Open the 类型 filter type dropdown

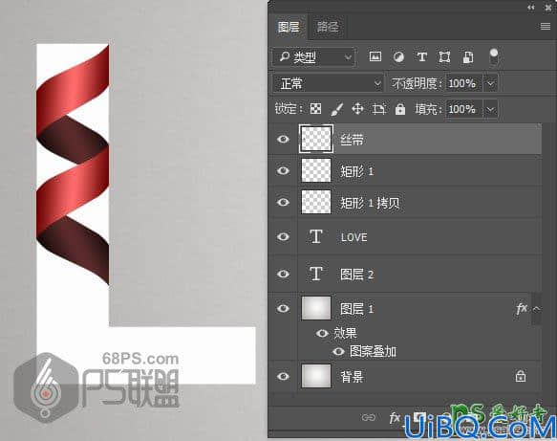313,56
